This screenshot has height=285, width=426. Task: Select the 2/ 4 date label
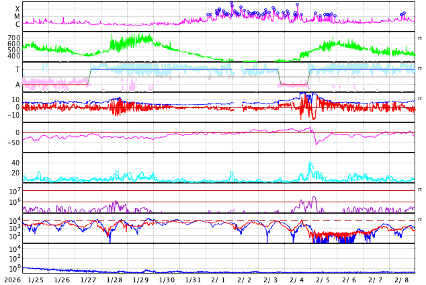click(x=297, y=280)
